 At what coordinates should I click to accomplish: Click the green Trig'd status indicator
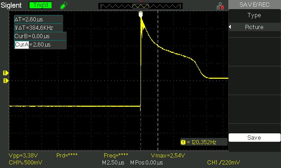[x=40, y=5]
